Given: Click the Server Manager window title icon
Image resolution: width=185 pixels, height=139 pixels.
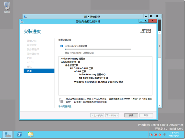Looking at the screenshot, I should click(26, 17).
